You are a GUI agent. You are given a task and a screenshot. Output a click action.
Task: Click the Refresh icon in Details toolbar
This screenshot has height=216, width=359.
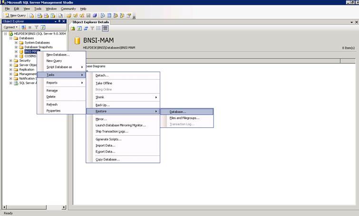79,28
